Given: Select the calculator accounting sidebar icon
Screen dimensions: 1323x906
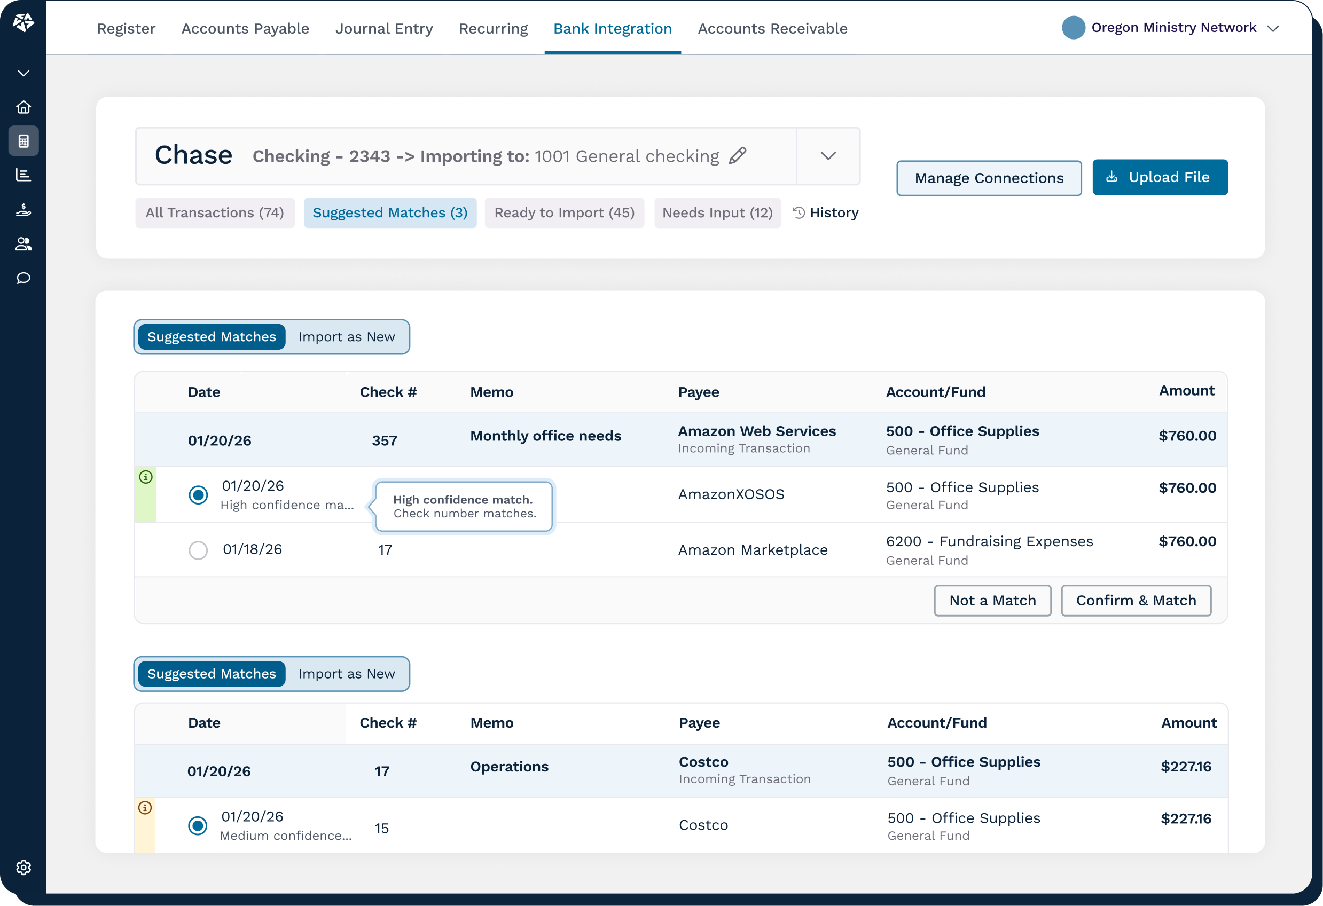Looking at the screenshot, I should pos(24,140).
